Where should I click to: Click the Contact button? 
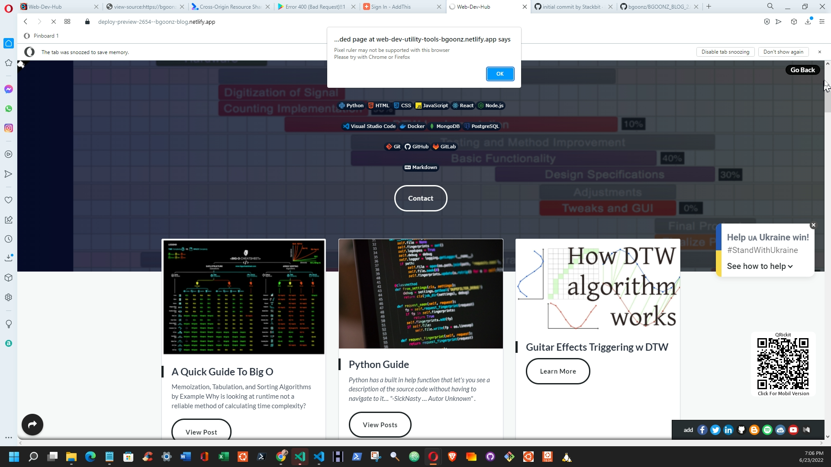click(421, 198)
